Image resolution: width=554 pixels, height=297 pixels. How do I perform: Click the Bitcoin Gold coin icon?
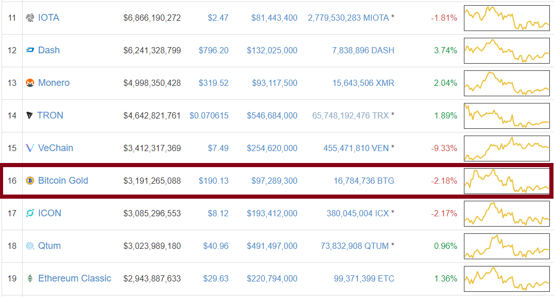[30, 181]
